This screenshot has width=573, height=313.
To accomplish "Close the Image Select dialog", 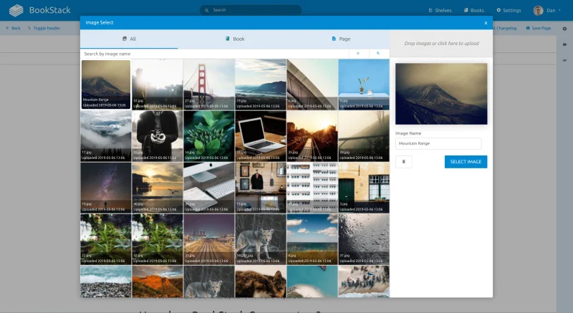I will (x=486, y=23).
